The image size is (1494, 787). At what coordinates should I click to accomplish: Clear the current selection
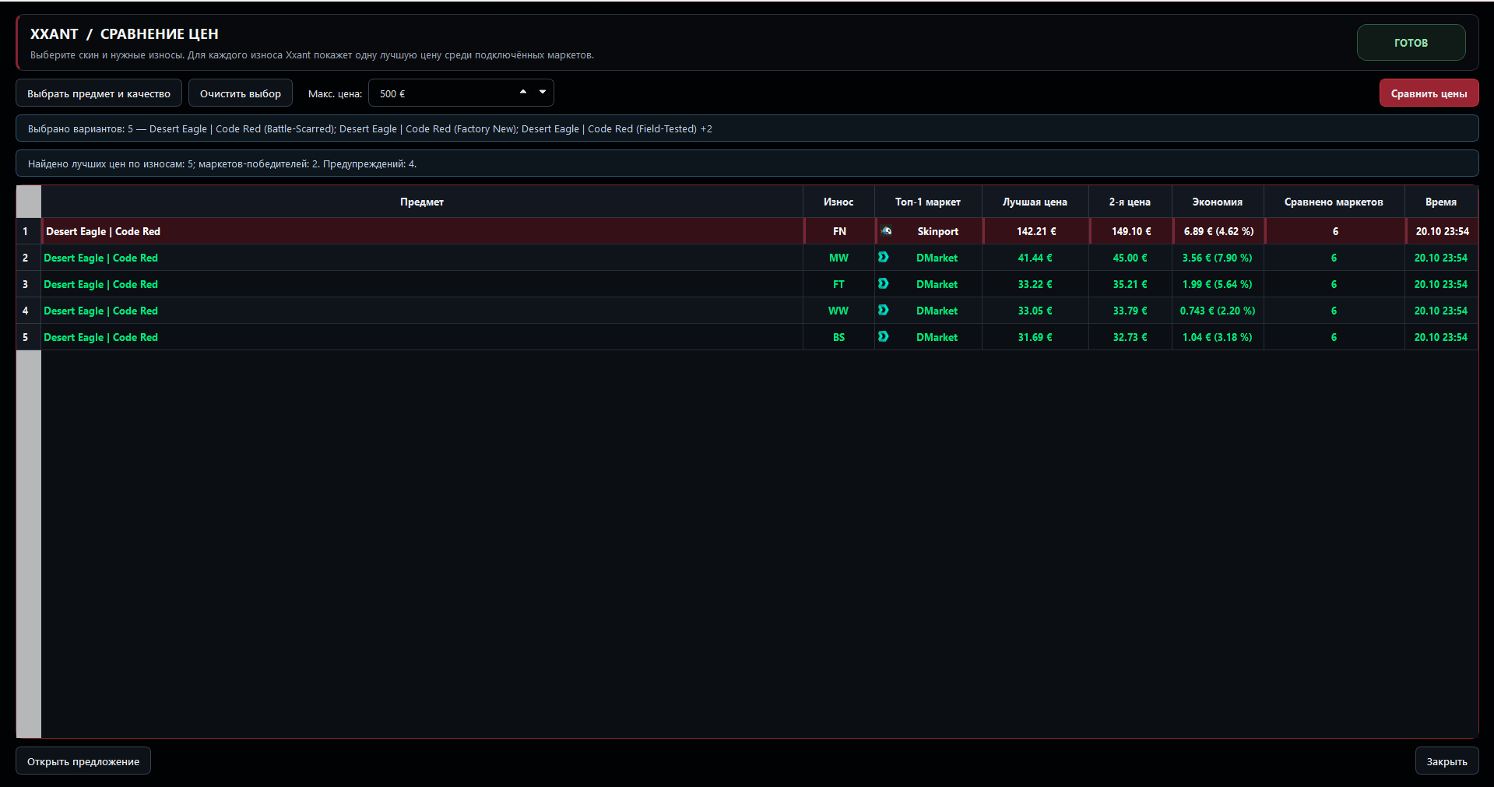click(241, 93)
